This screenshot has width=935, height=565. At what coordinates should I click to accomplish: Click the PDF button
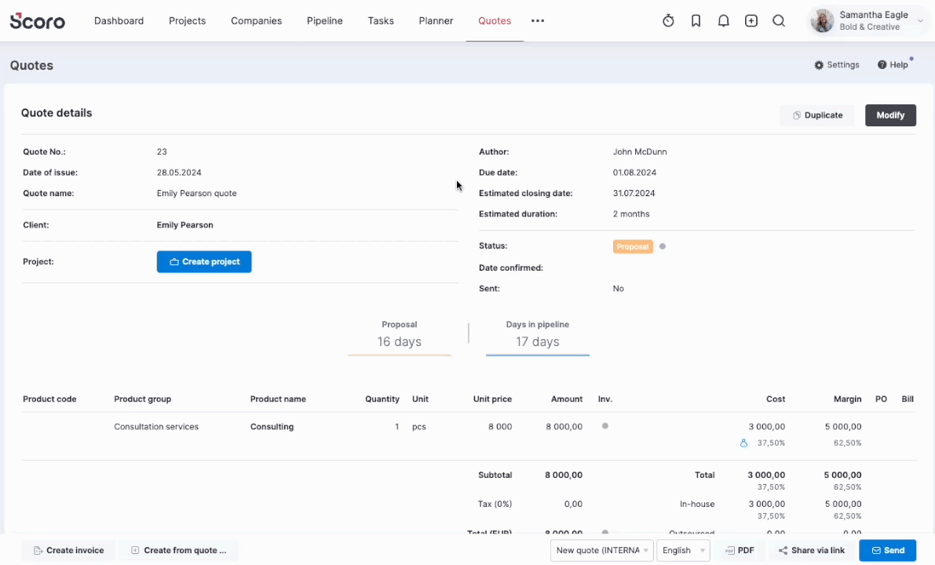pos(740,550)
